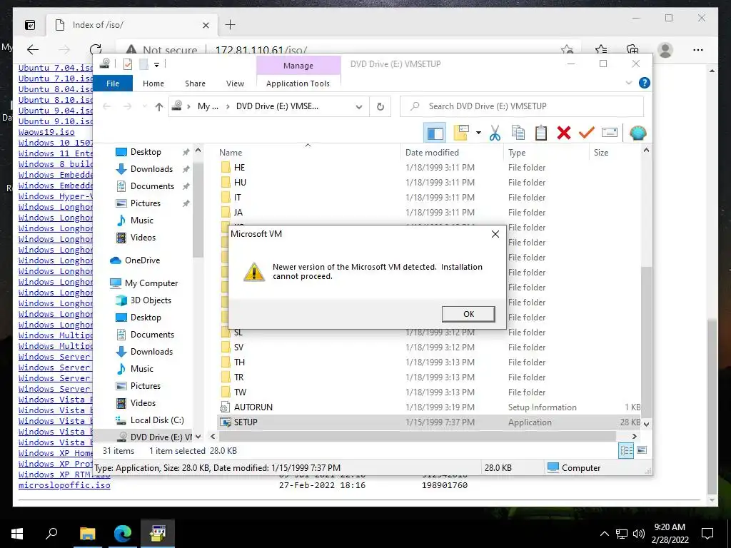This screenshot has width=731, height=548.
Task: Sort by the Name column header
Action: coord(231,153)
